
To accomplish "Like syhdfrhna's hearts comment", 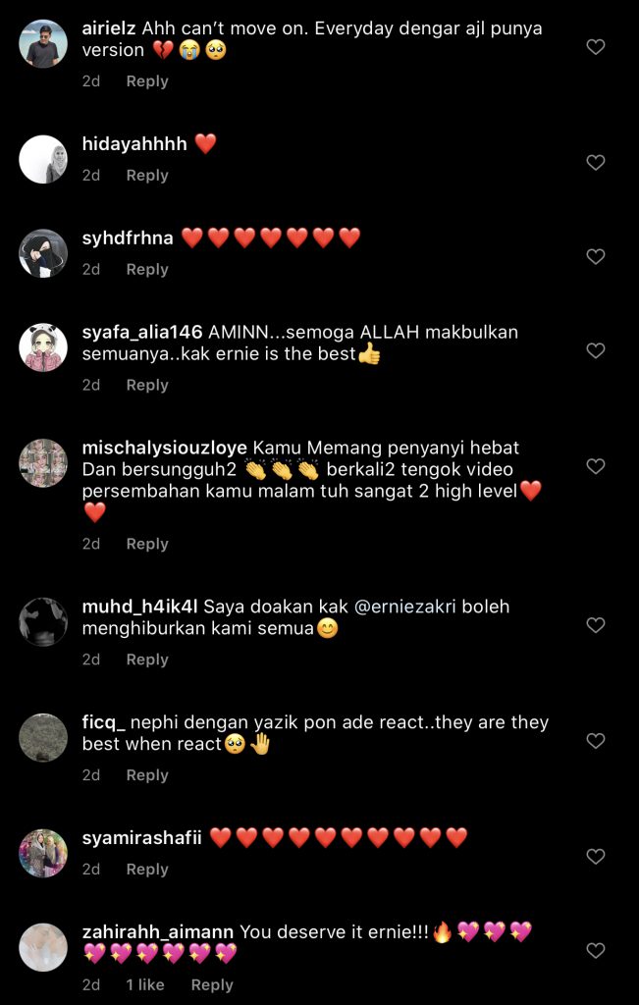I will click(x=596, y=256).
